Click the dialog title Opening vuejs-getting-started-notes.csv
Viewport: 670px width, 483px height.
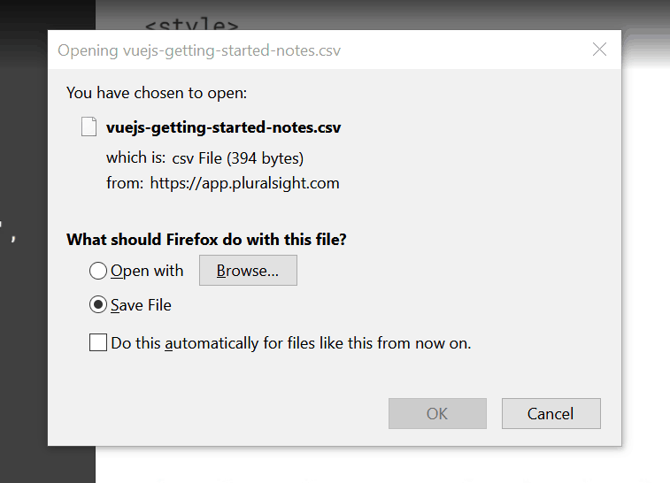(x=199, y=50)
